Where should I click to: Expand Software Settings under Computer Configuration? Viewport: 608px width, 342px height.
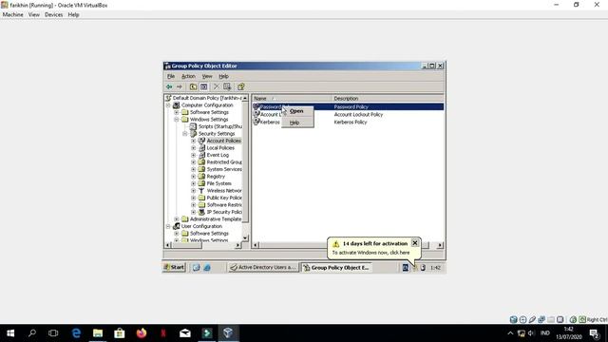pos(177,112)
